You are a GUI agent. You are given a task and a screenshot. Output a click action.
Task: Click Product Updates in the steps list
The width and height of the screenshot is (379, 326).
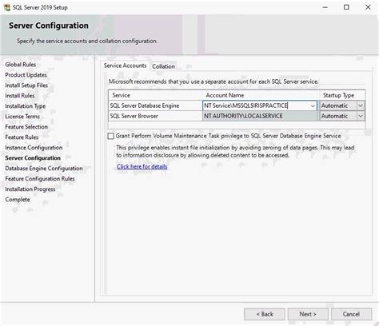coord(26,75)
